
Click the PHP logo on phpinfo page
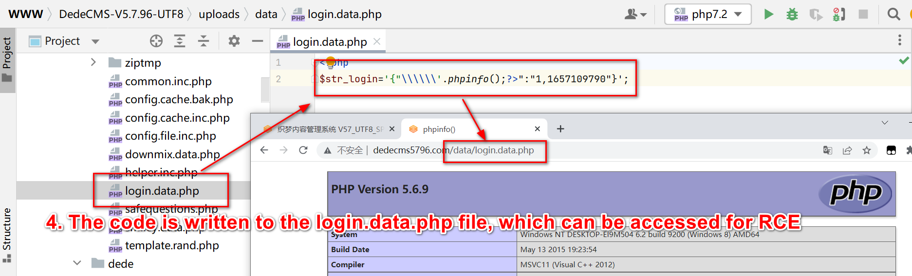(x=856, y=193)
